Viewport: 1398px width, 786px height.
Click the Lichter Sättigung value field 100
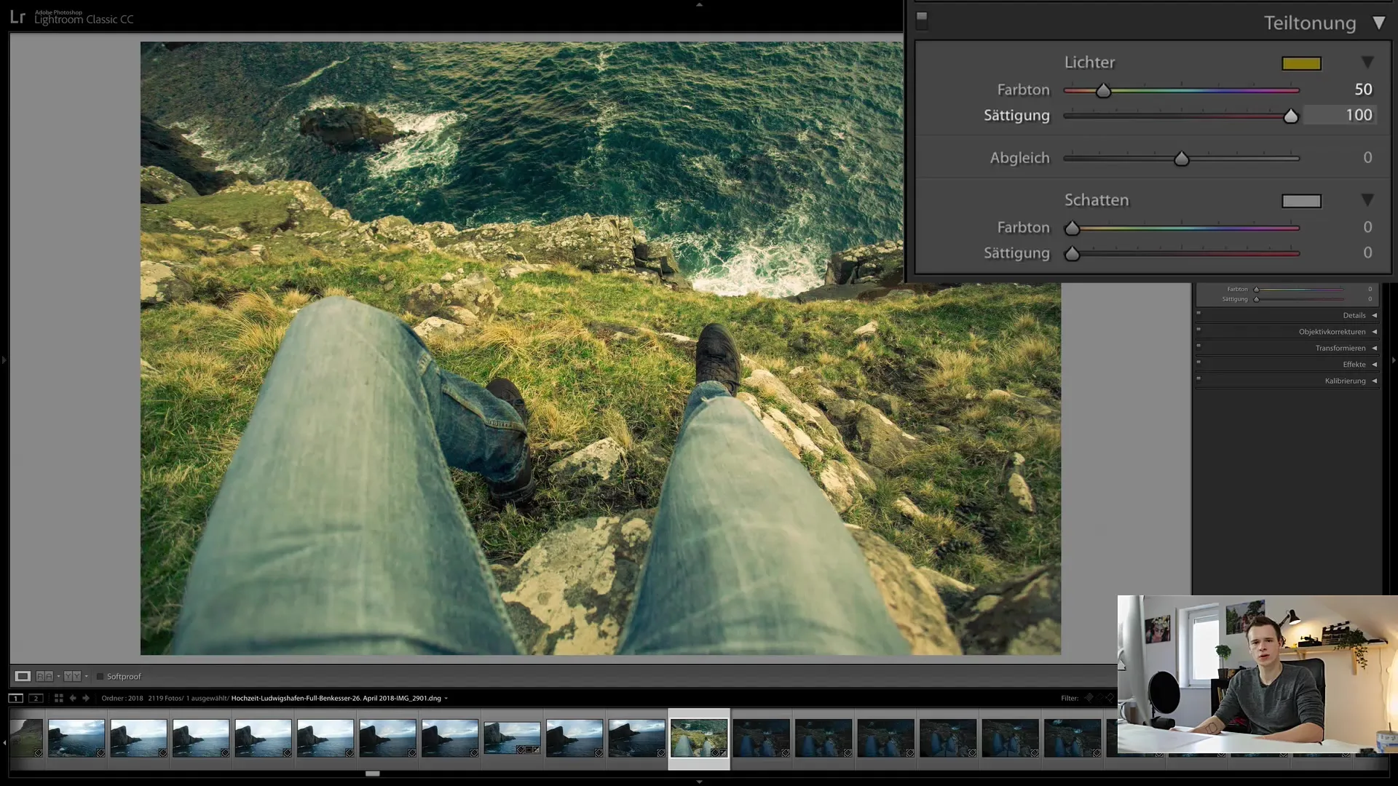click(x=1340, y=115)
